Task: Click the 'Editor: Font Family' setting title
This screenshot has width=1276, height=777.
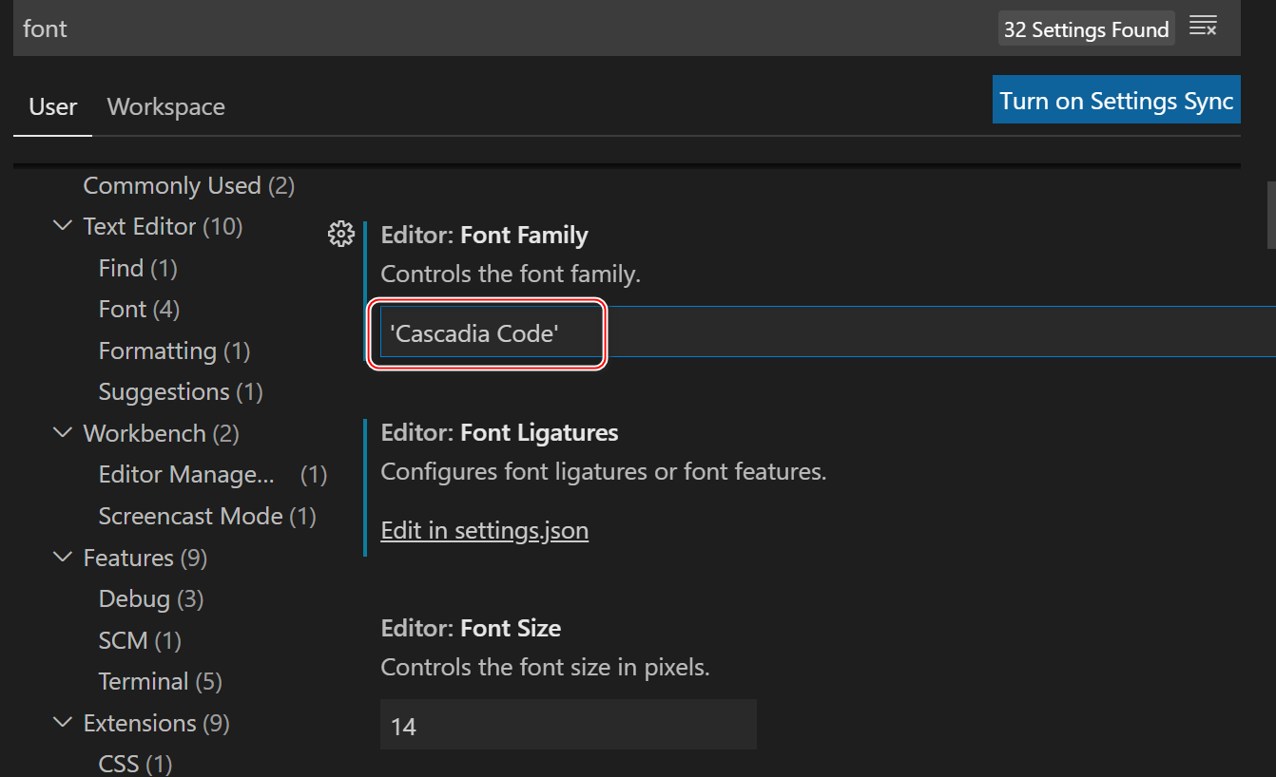Action: click(x=485, y=235)
